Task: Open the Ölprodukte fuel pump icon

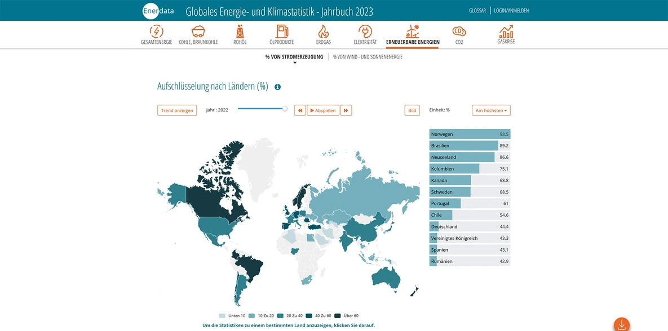Action: 281,32
